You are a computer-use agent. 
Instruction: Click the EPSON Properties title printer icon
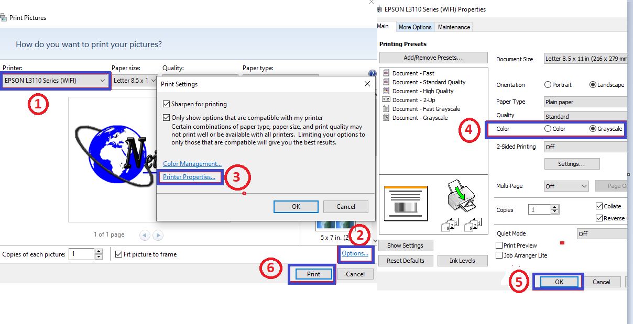point(379,9)
